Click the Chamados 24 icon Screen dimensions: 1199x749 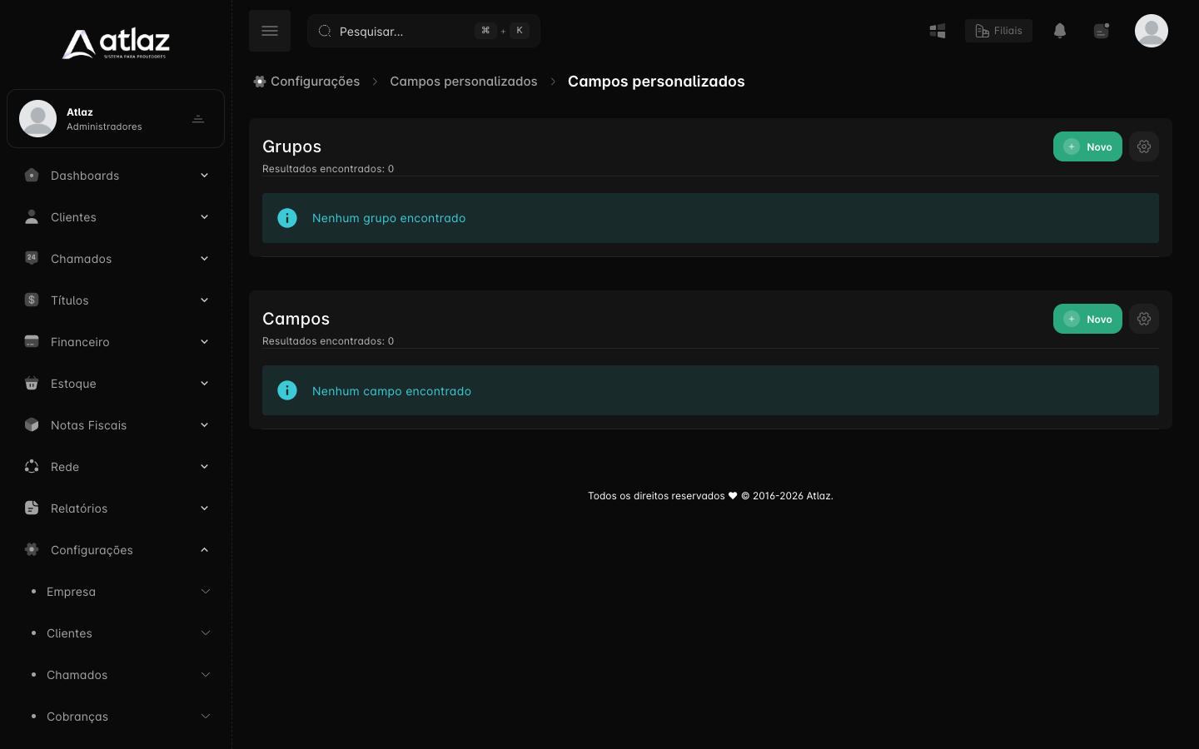click(32, 258)
